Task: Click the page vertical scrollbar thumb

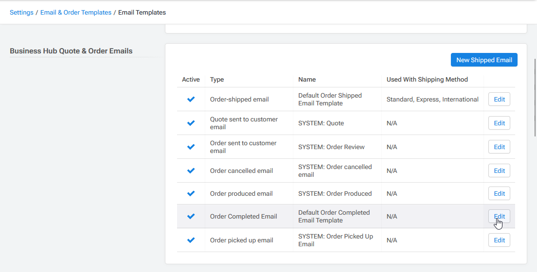Action: pos(535,98)
